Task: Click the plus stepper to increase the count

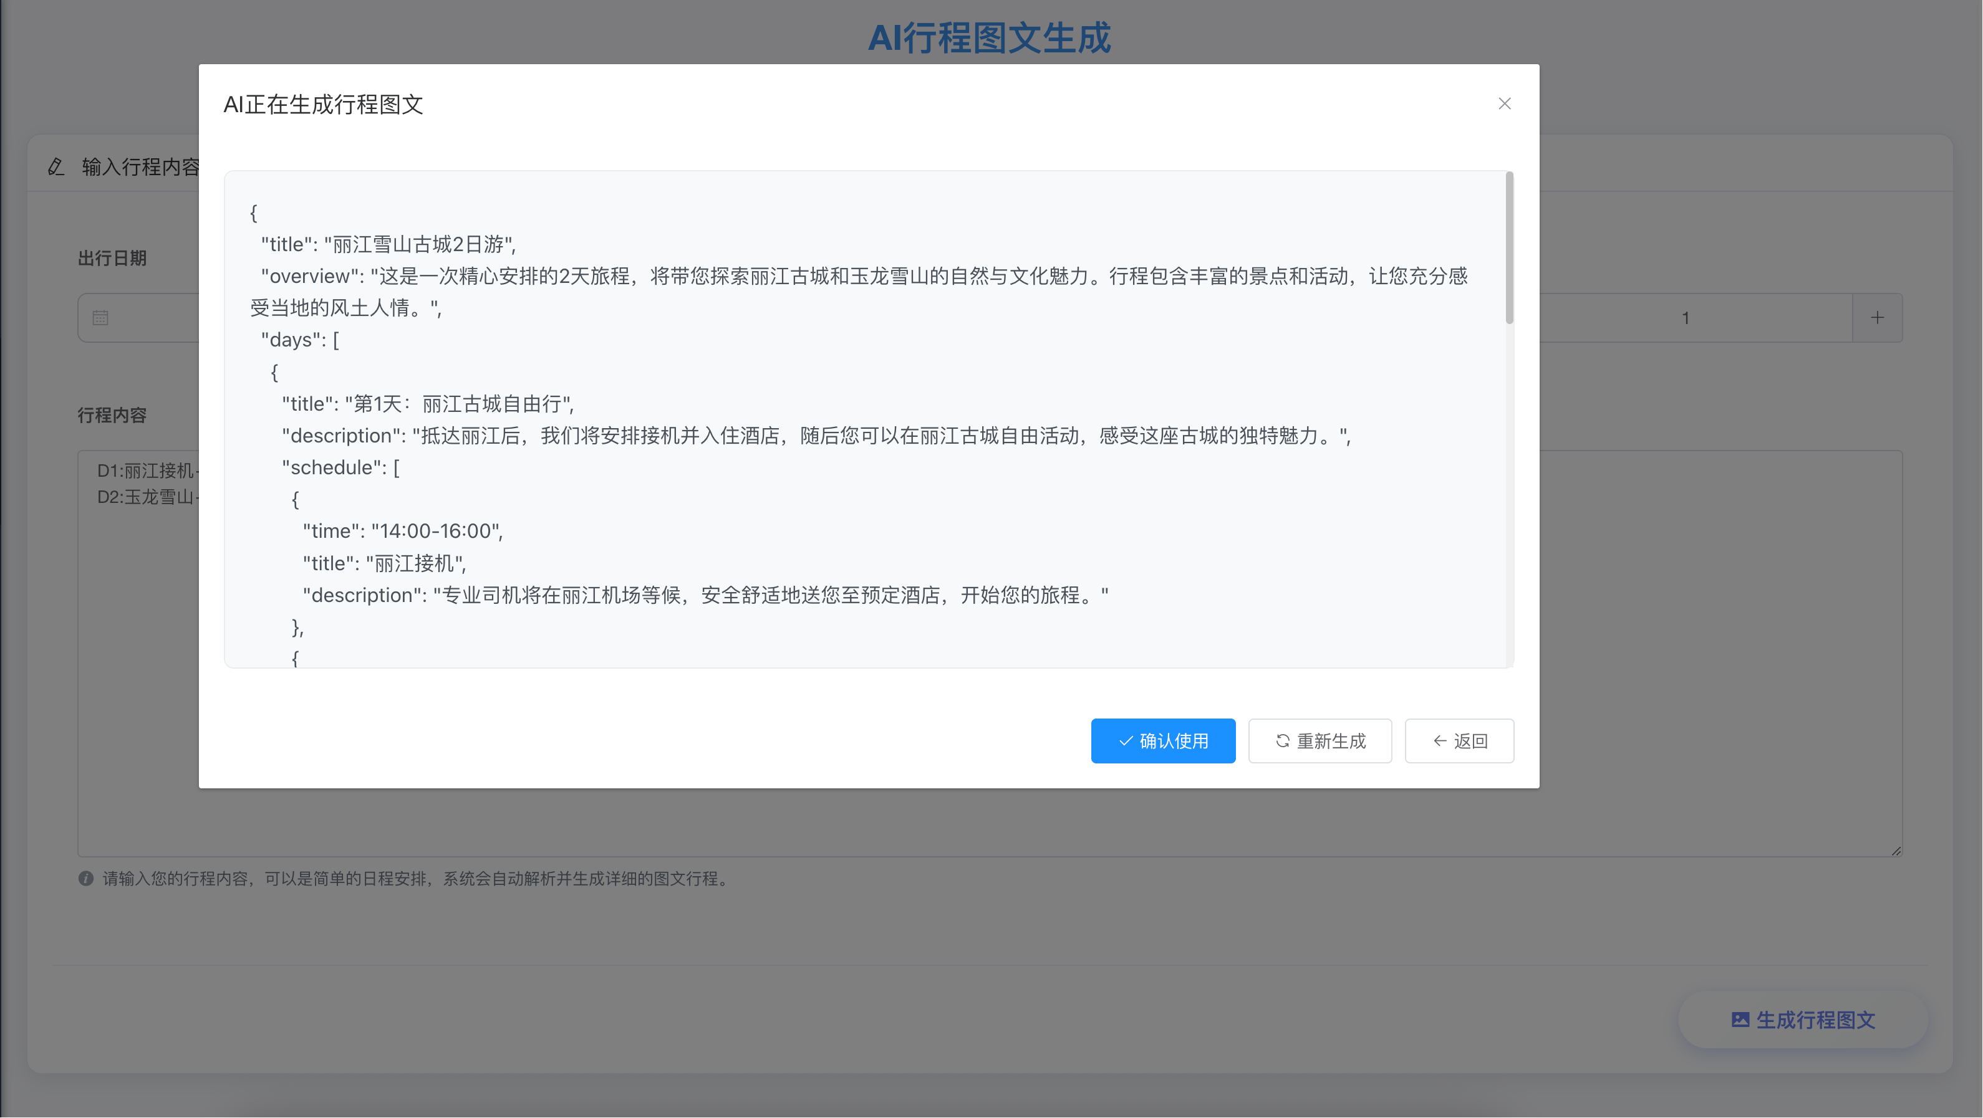Action: tap(1877, 317)
